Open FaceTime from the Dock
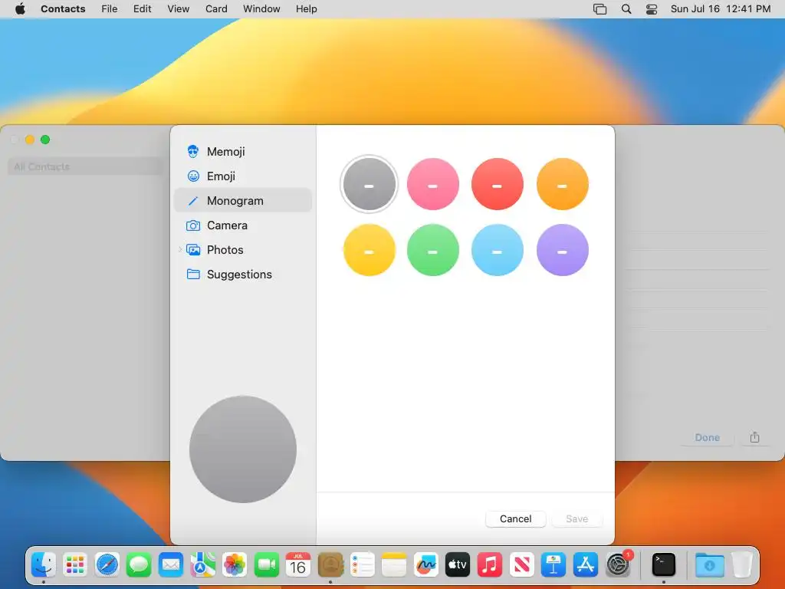The height and width of the screenshot is (589, 785). coord(266,565)
